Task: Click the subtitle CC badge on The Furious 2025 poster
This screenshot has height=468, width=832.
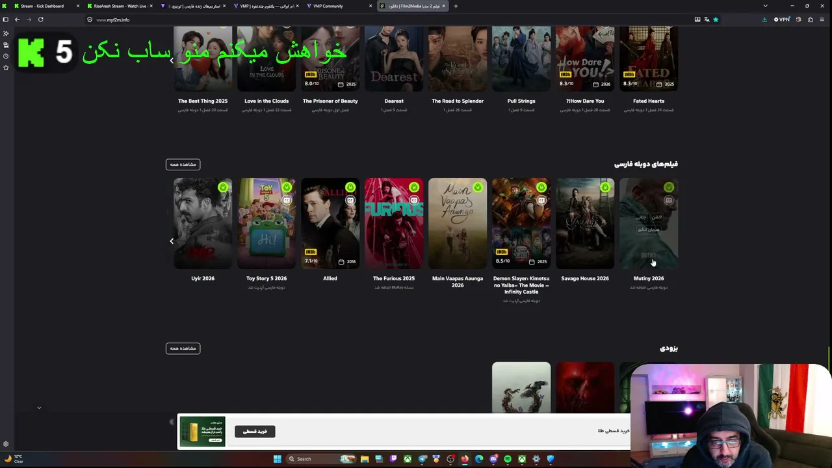Action: pyautogui.click(x=414, y=200)
